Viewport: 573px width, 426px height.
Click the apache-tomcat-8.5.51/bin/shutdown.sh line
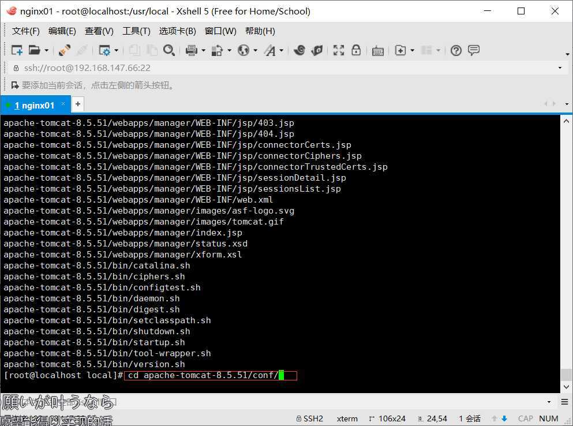pos(97,332)
